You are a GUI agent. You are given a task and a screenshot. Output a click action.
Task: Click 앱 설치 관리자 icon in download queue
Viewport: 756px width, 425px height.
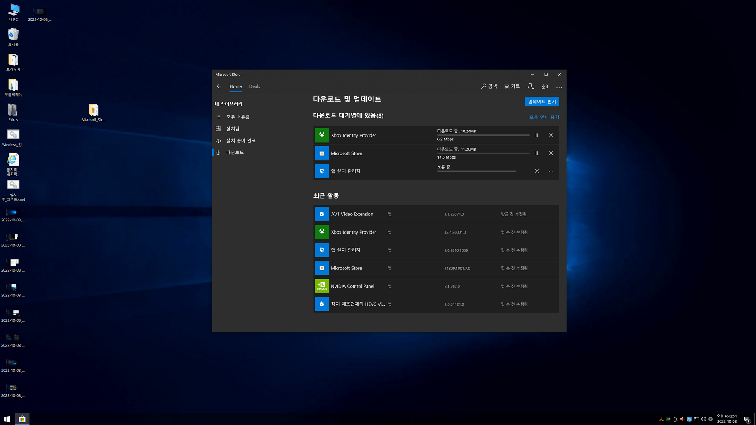click(322, 171)
